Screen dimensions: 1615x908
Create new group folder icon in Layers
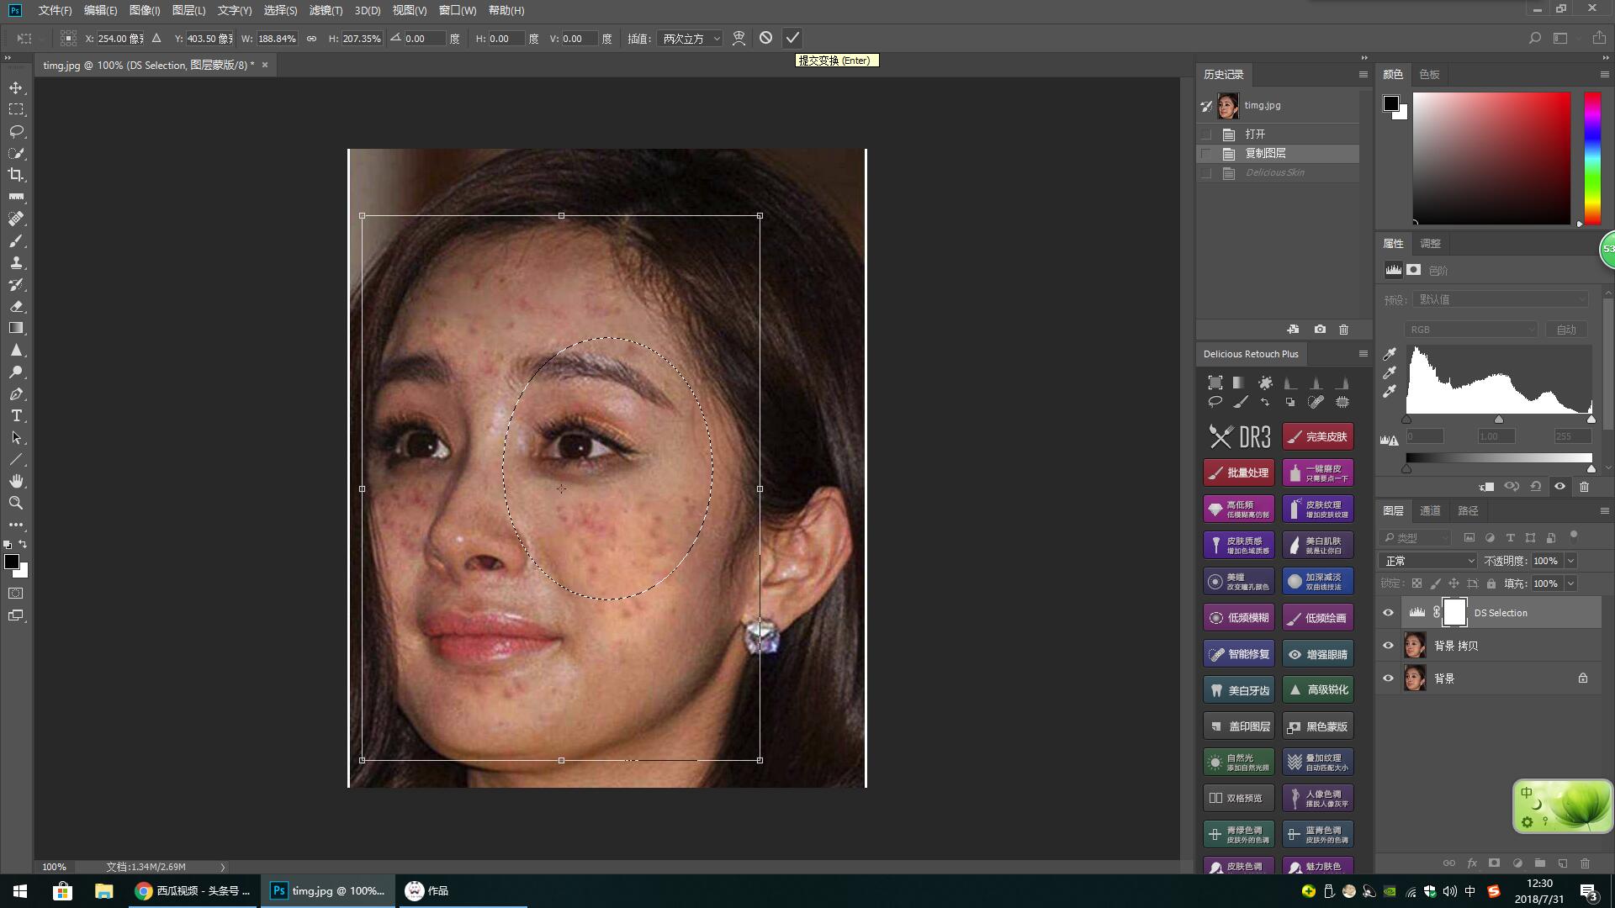[x=1539, y=863]
